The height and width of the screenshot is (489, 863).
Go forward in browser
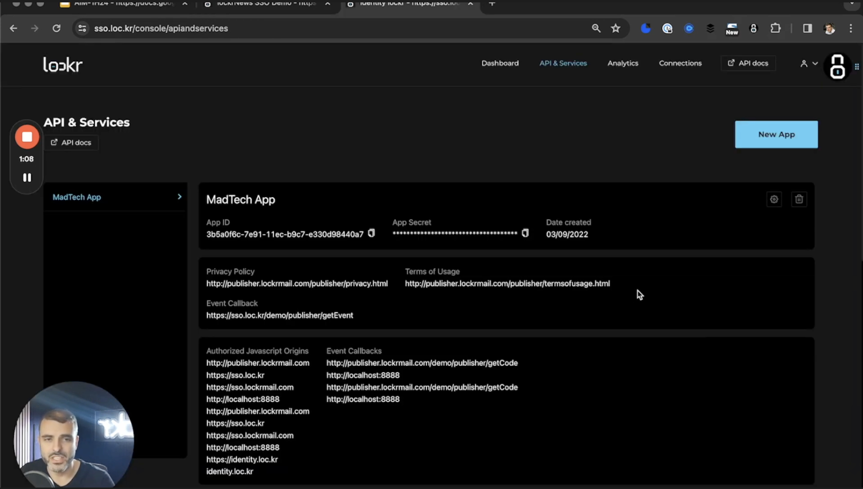pyautogui.click(x=35, y=28)
